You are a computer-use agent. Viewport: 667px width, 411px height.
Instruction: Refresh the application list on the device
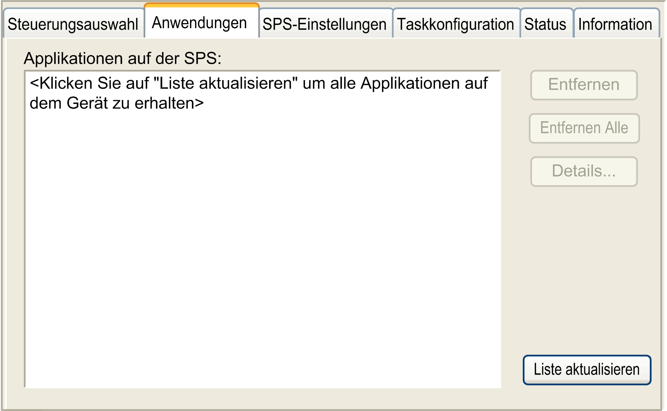pos(587,370)
